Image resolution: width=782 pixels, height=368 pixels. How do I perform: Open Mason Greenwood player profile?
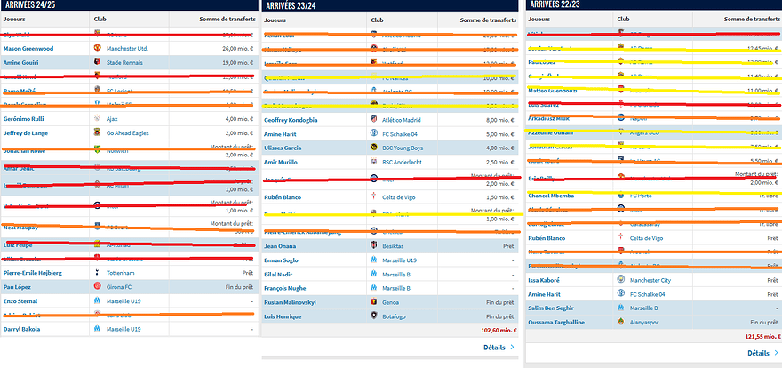pos(28,48)
